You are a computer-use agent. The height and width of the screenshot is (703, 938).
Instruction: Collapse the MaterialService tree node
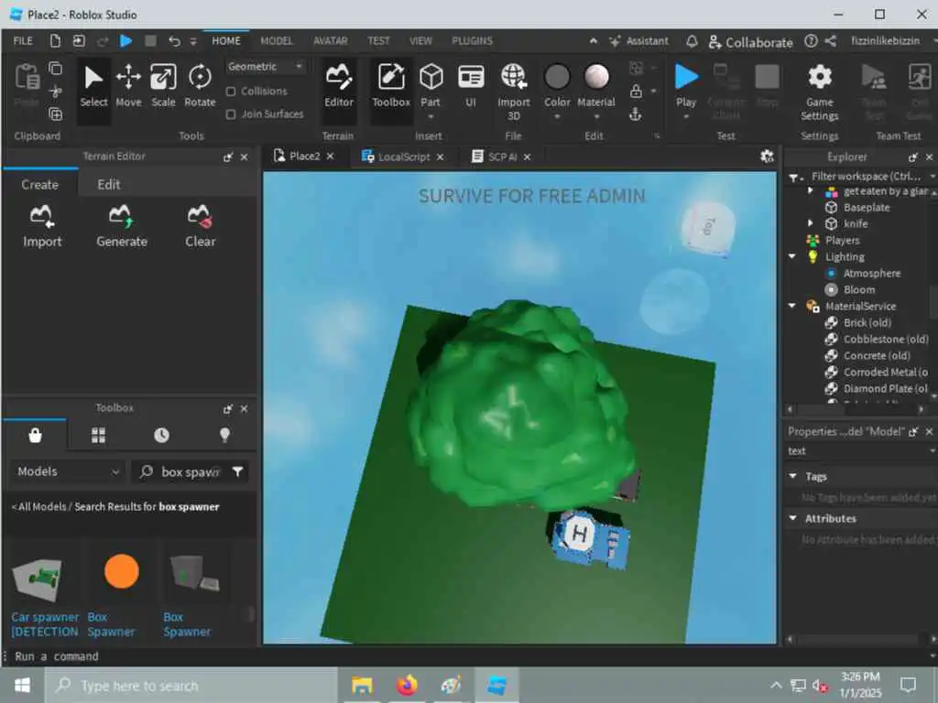pos(792,306)
